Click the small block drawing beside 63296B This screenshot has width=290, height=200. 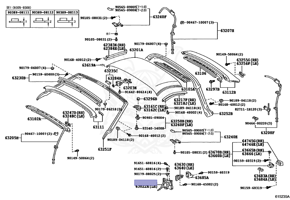pyautogui.click(x=139, y=99)
